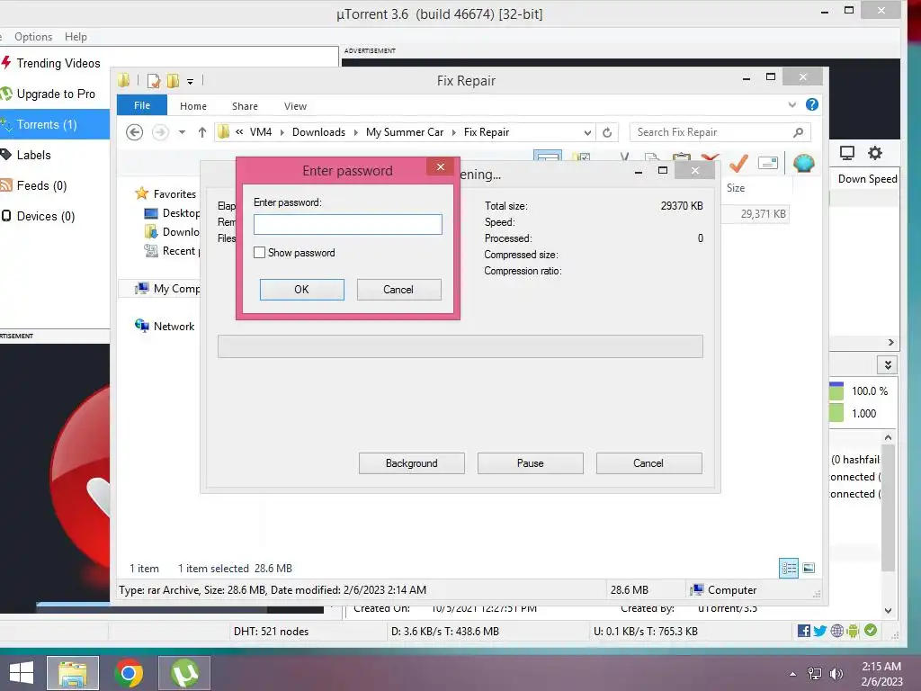Click the search magnifier in Explorer
This screenshot has height=691, width=921.
798,132
